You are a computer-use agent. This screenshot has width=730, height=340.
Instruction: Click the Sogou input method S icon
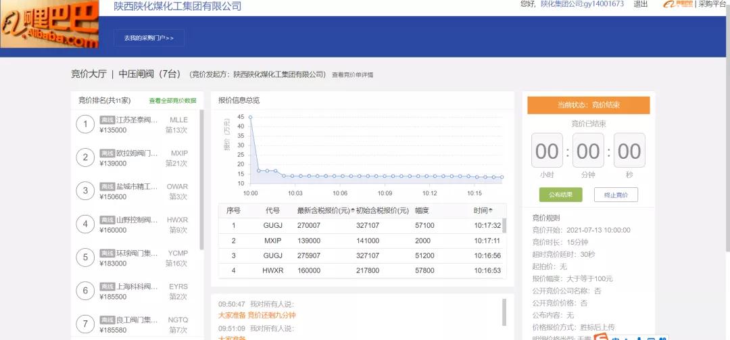pyautogui.click(x=601, y=335)
